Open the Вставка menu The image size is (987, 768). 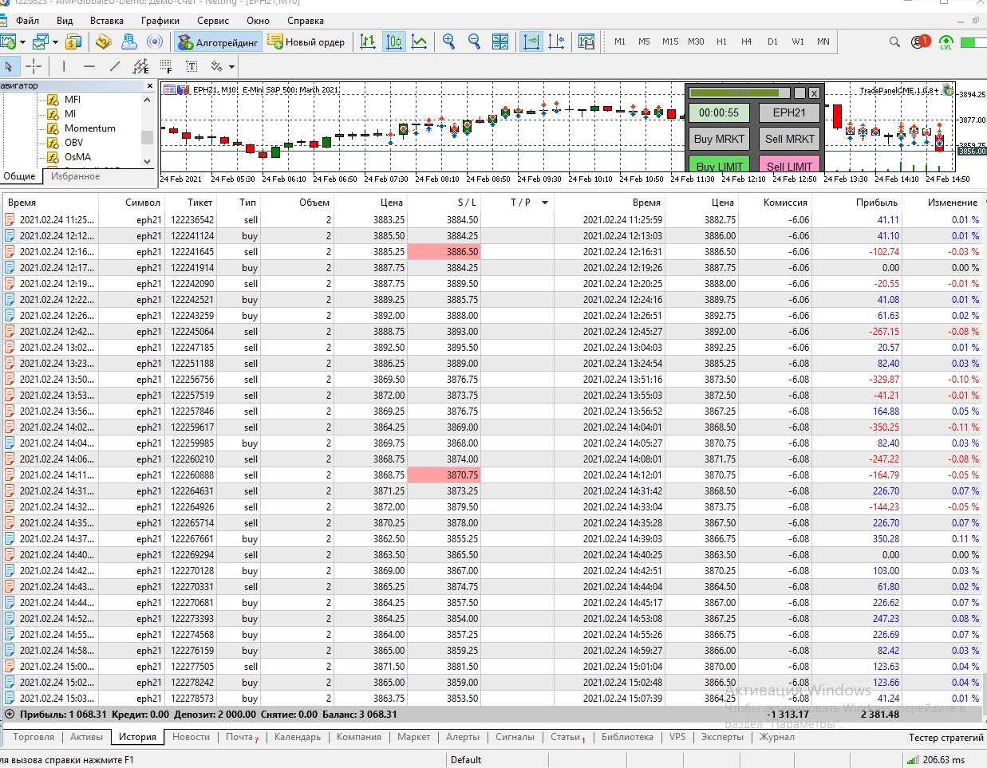pos(107,21)
